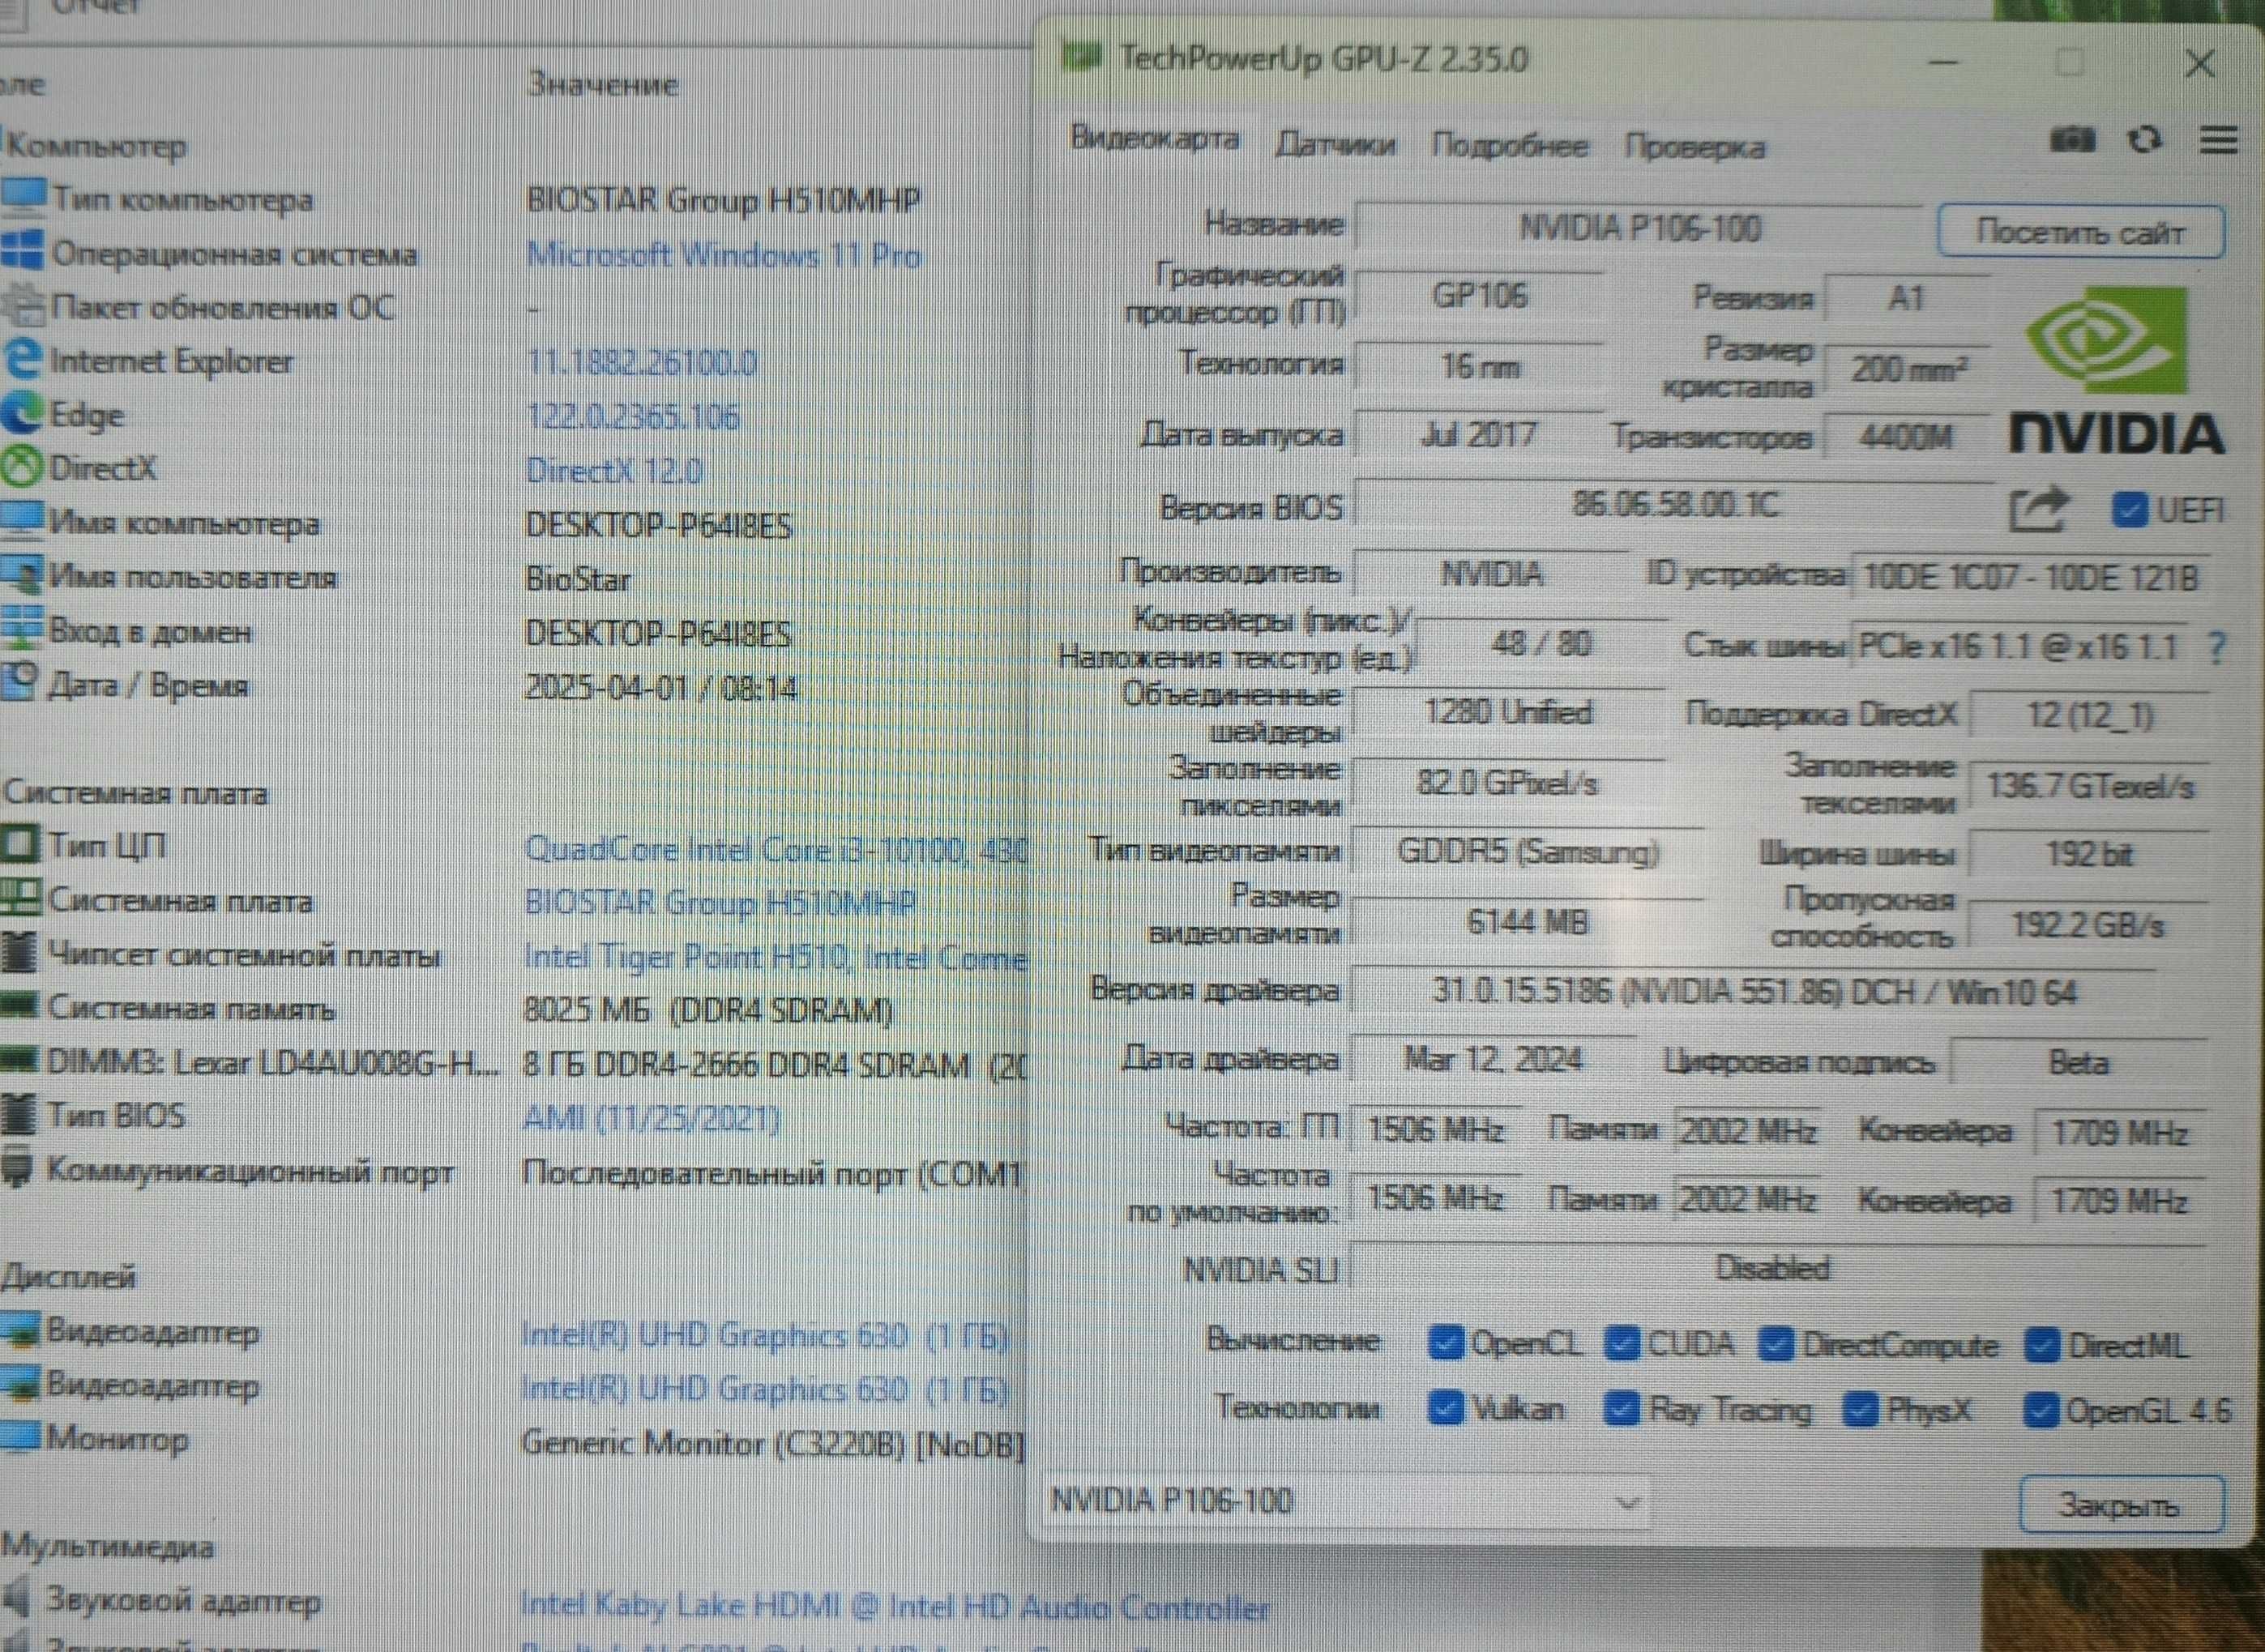2265x1652 pixels.
Task: Toggle the Ray Tracing checkbox
Action: click(1622, 1410)
